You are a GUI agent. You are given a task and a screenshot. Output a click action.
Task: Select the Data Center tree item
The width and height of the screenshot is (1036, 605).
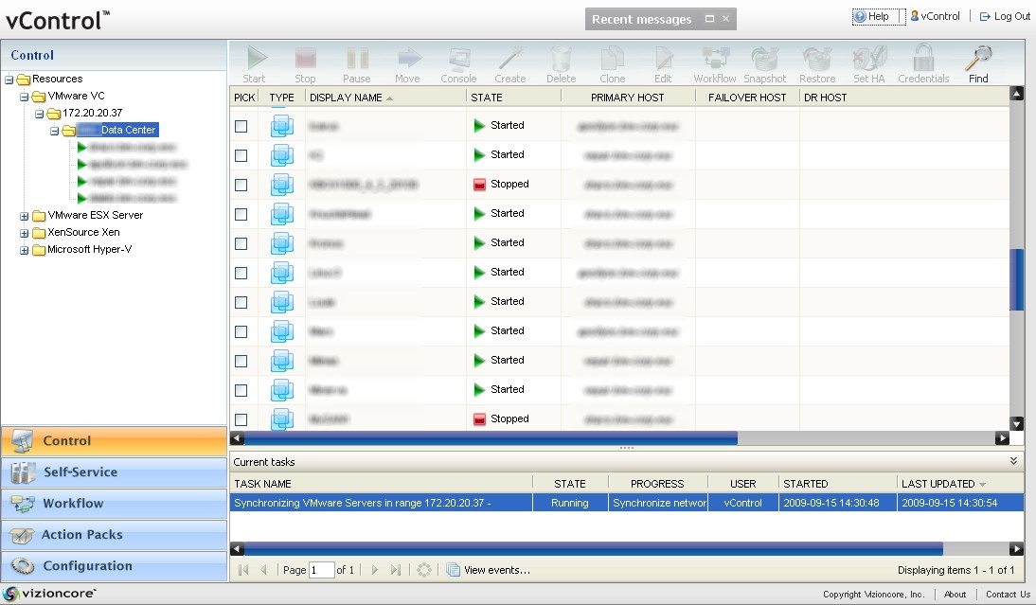116,130
